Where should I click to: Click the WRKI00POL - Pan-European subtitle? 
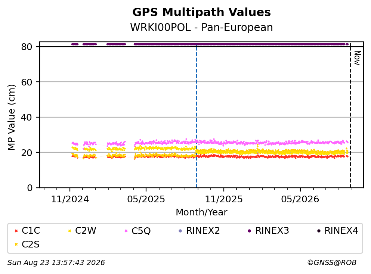[x=201, y=27]
